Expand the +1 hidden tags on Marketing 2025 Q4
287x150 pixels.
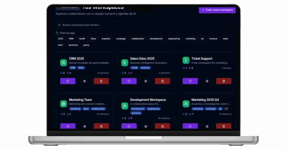click(x=226, y=109)
